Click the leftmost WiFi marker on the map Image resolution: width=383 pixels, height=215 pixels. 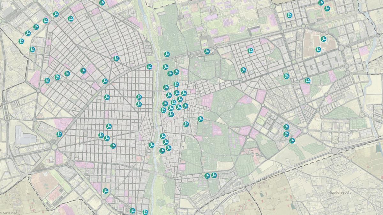click(21, 41)
